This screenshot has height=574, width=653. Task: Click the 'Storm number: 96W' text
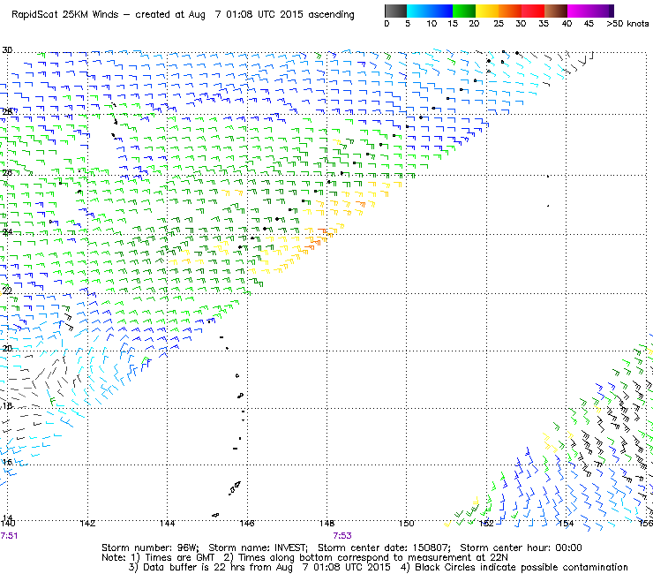(x=150, y=548)
